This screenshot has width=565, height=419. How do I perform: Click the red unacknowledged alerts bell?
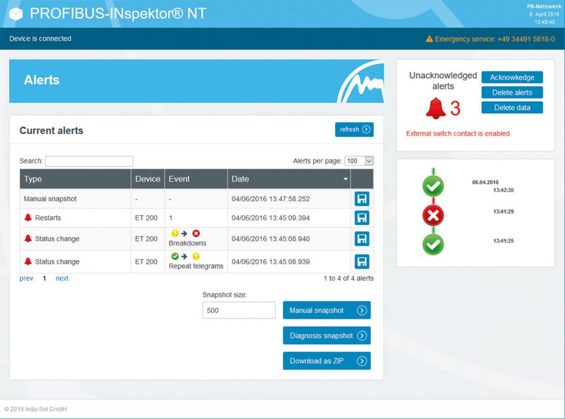click(x=435, y=108)
